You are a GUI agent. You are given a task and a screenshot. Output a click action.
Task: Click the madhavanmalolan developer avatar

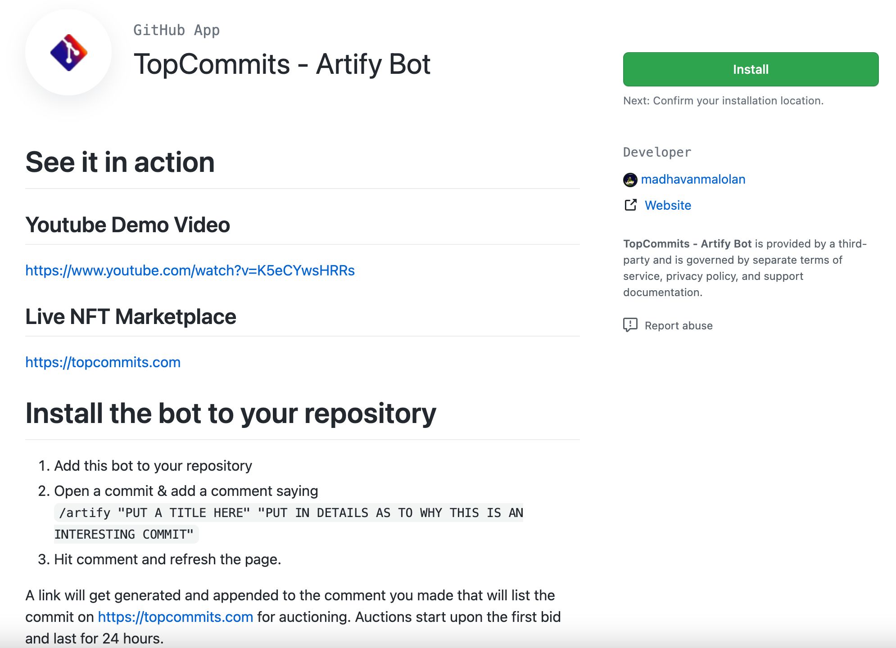click(630, 180)
